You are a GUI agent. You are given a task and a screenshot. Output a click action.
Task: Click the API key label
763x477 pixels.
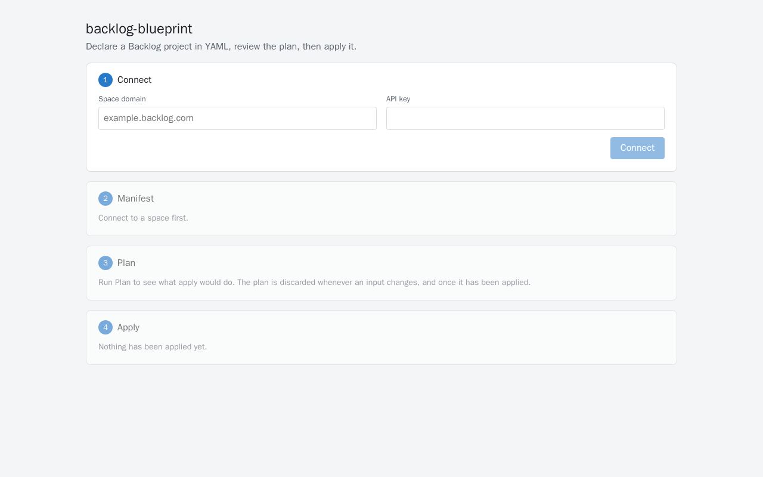coord(398,99)
